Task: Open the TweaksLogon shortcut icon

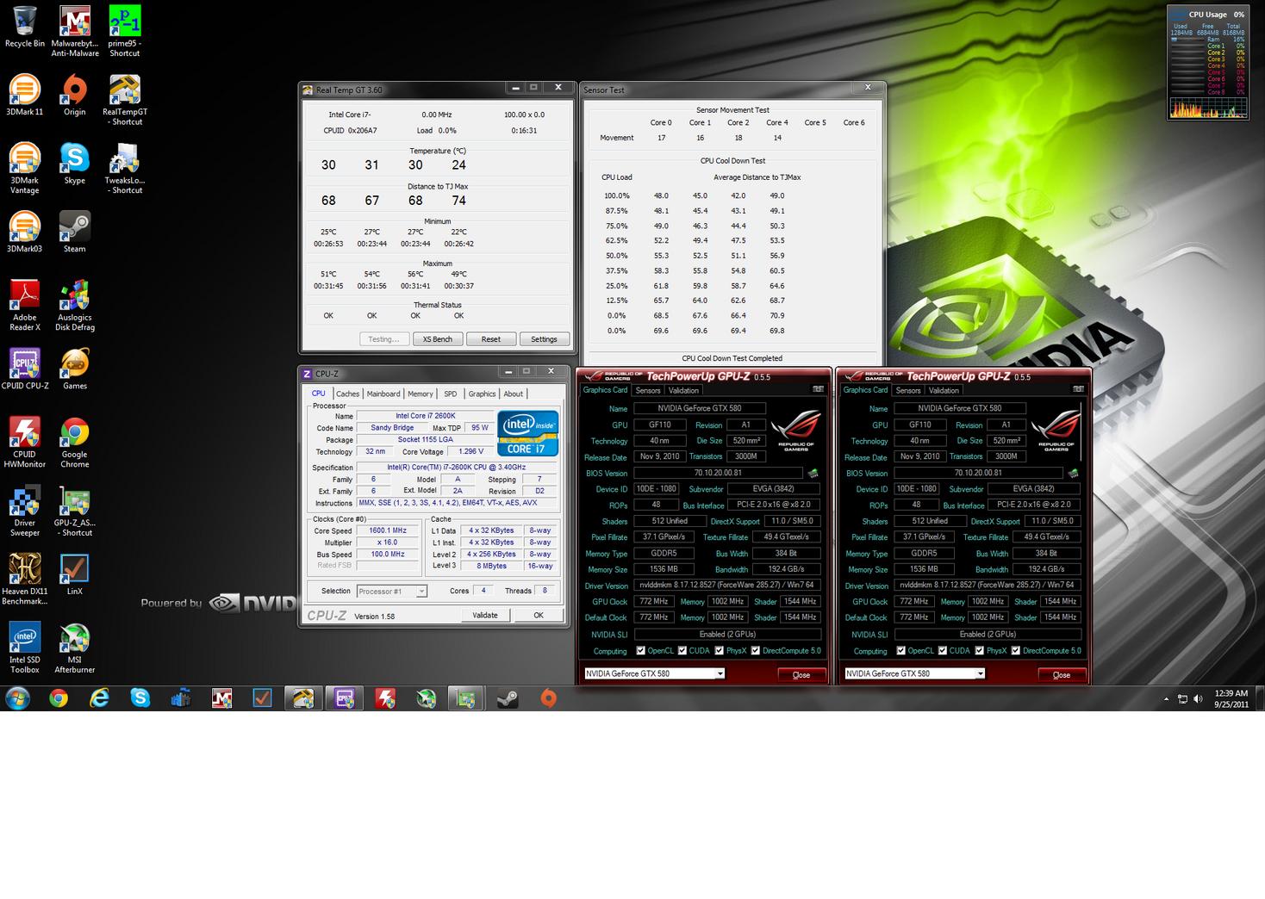Action: coord(125,168)
